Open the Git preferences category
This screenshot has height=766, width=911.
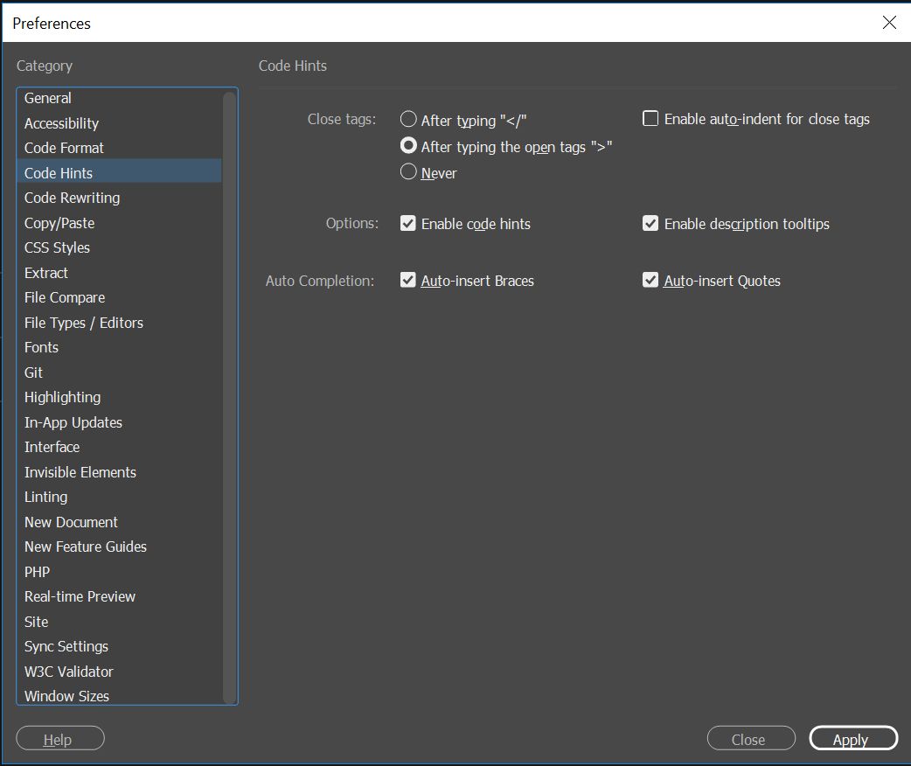[33, 373]
